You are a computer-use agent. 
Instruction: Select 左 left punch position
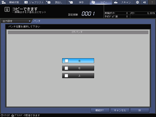pyautogui.click(x=78, y=61)
